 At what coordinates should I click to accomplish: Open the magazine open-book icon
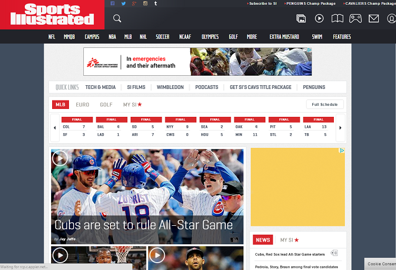tap(338, 18)
